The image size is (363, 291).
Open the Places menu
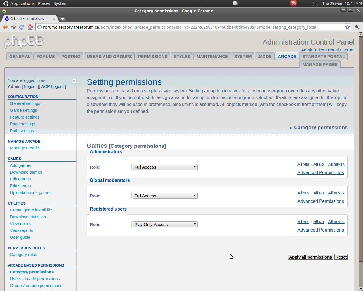point(44,3)
